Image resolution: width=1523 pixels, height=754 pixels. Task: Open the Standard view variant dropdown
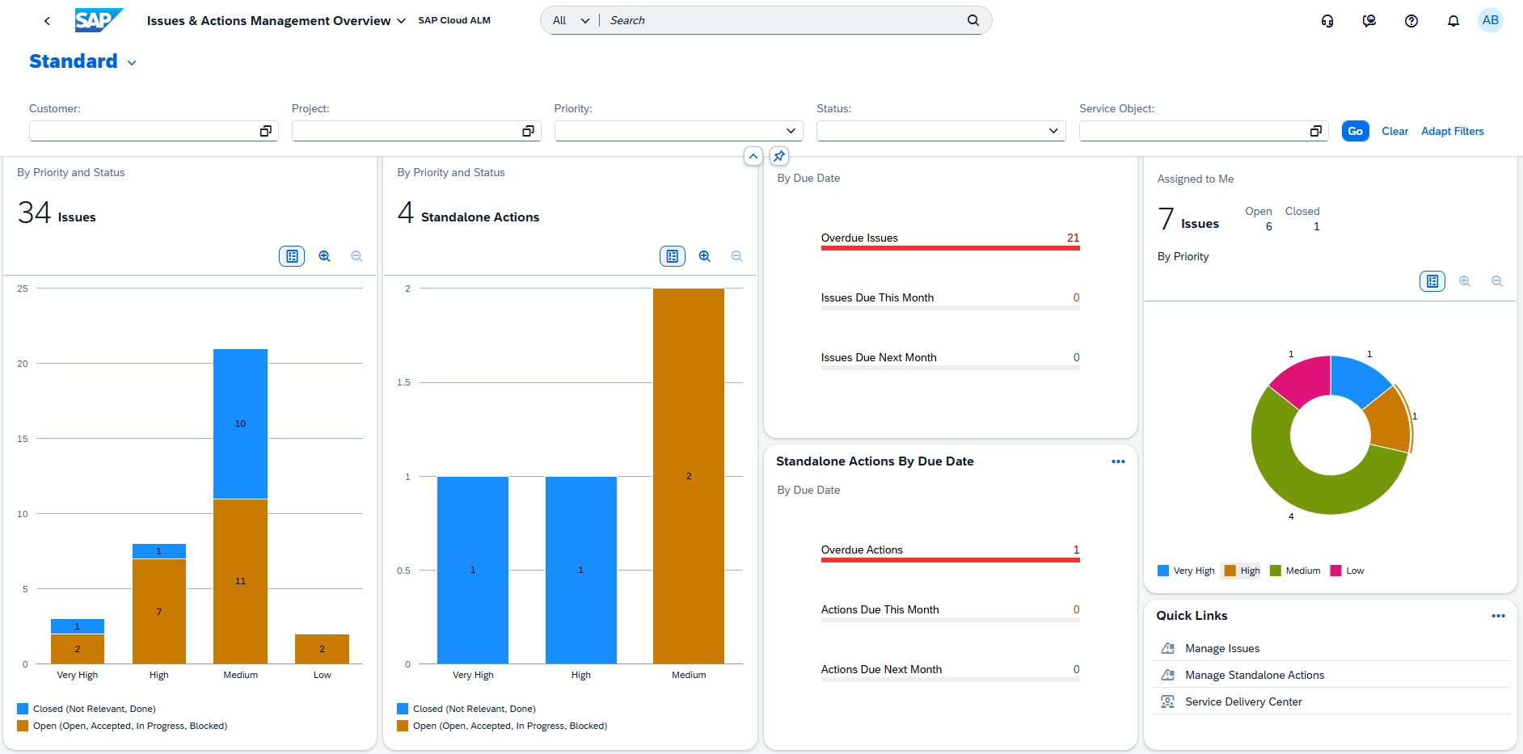tap(132, 63)
